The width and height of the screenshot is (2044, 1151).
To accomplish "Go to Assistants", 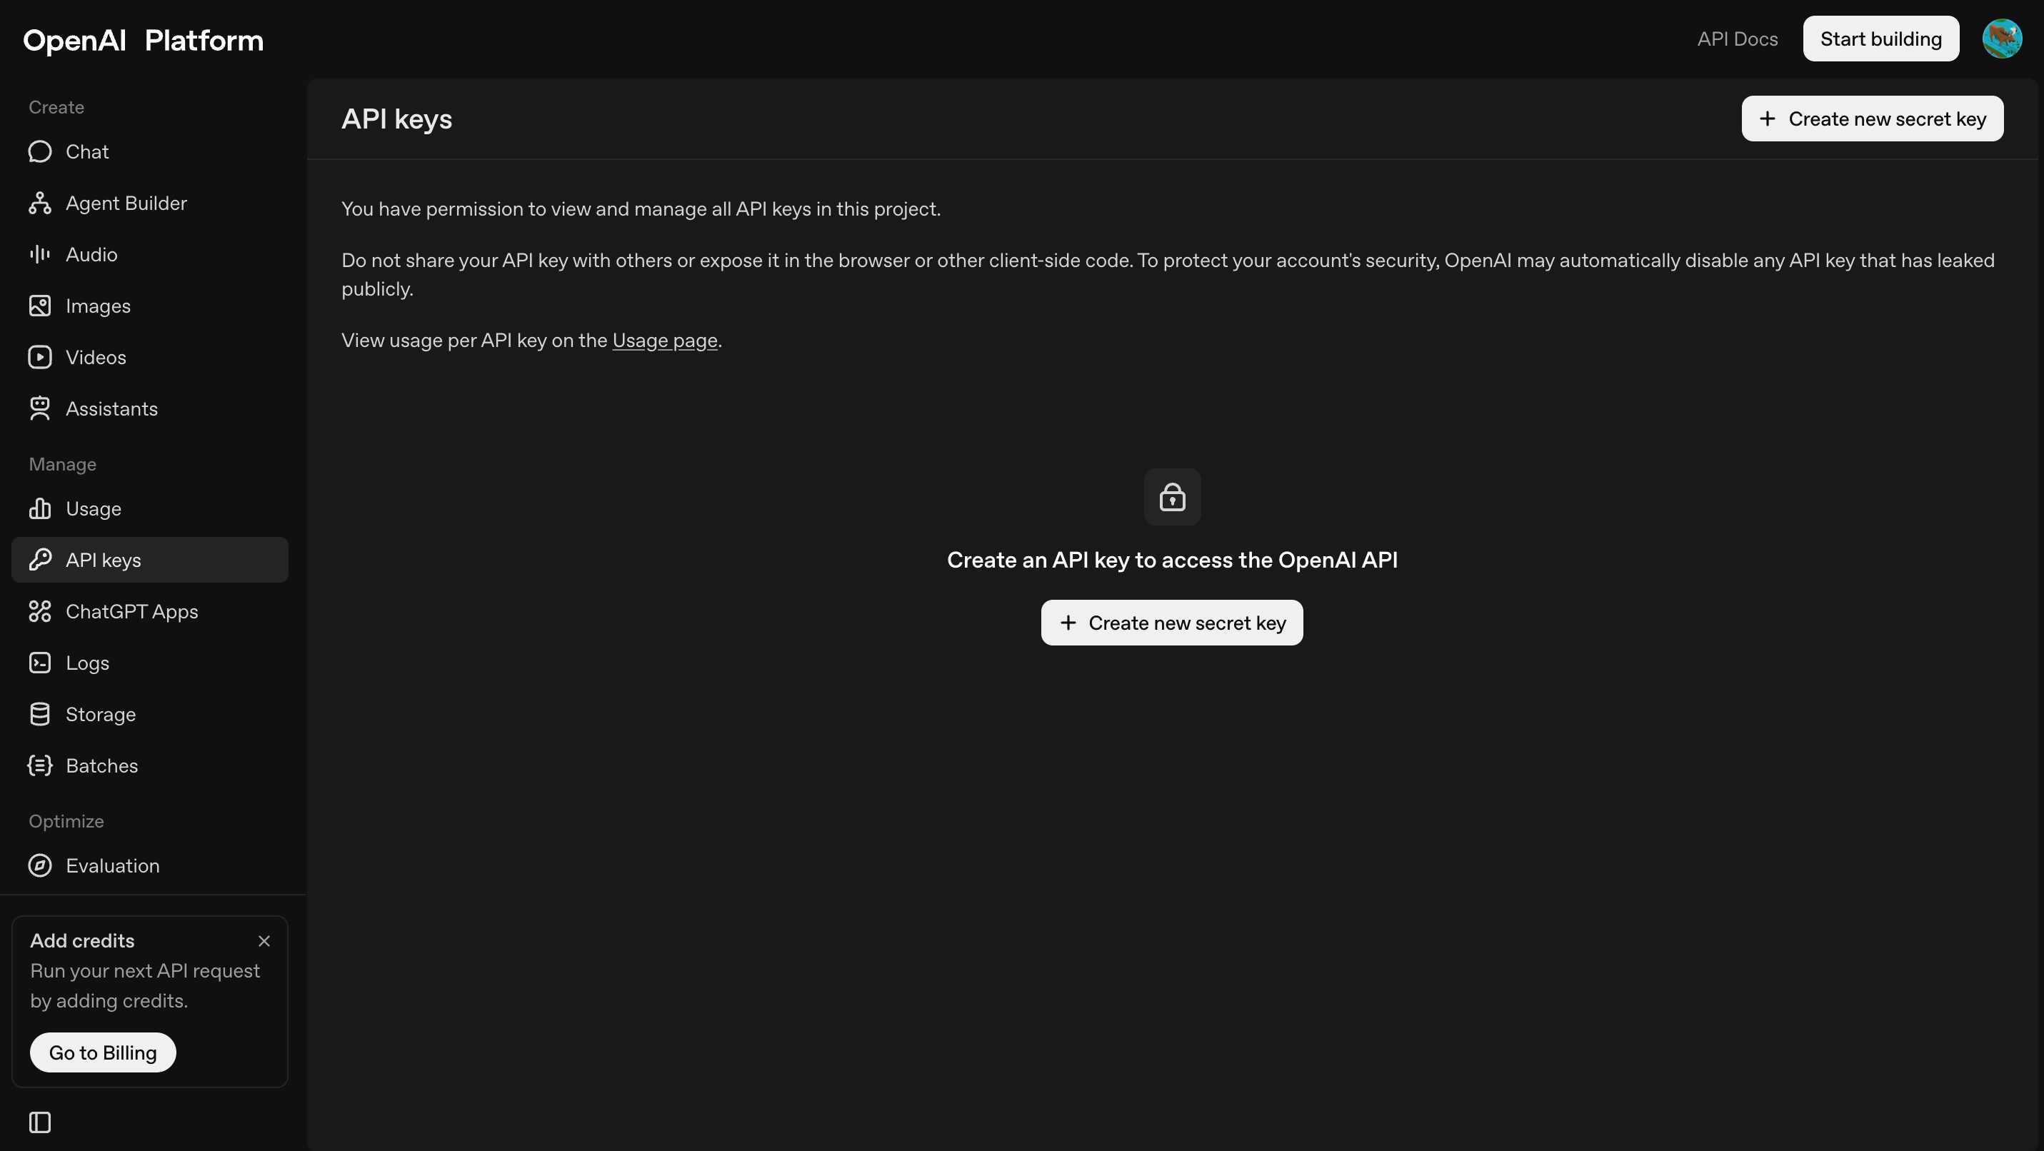I will click(x=112, y=408).
